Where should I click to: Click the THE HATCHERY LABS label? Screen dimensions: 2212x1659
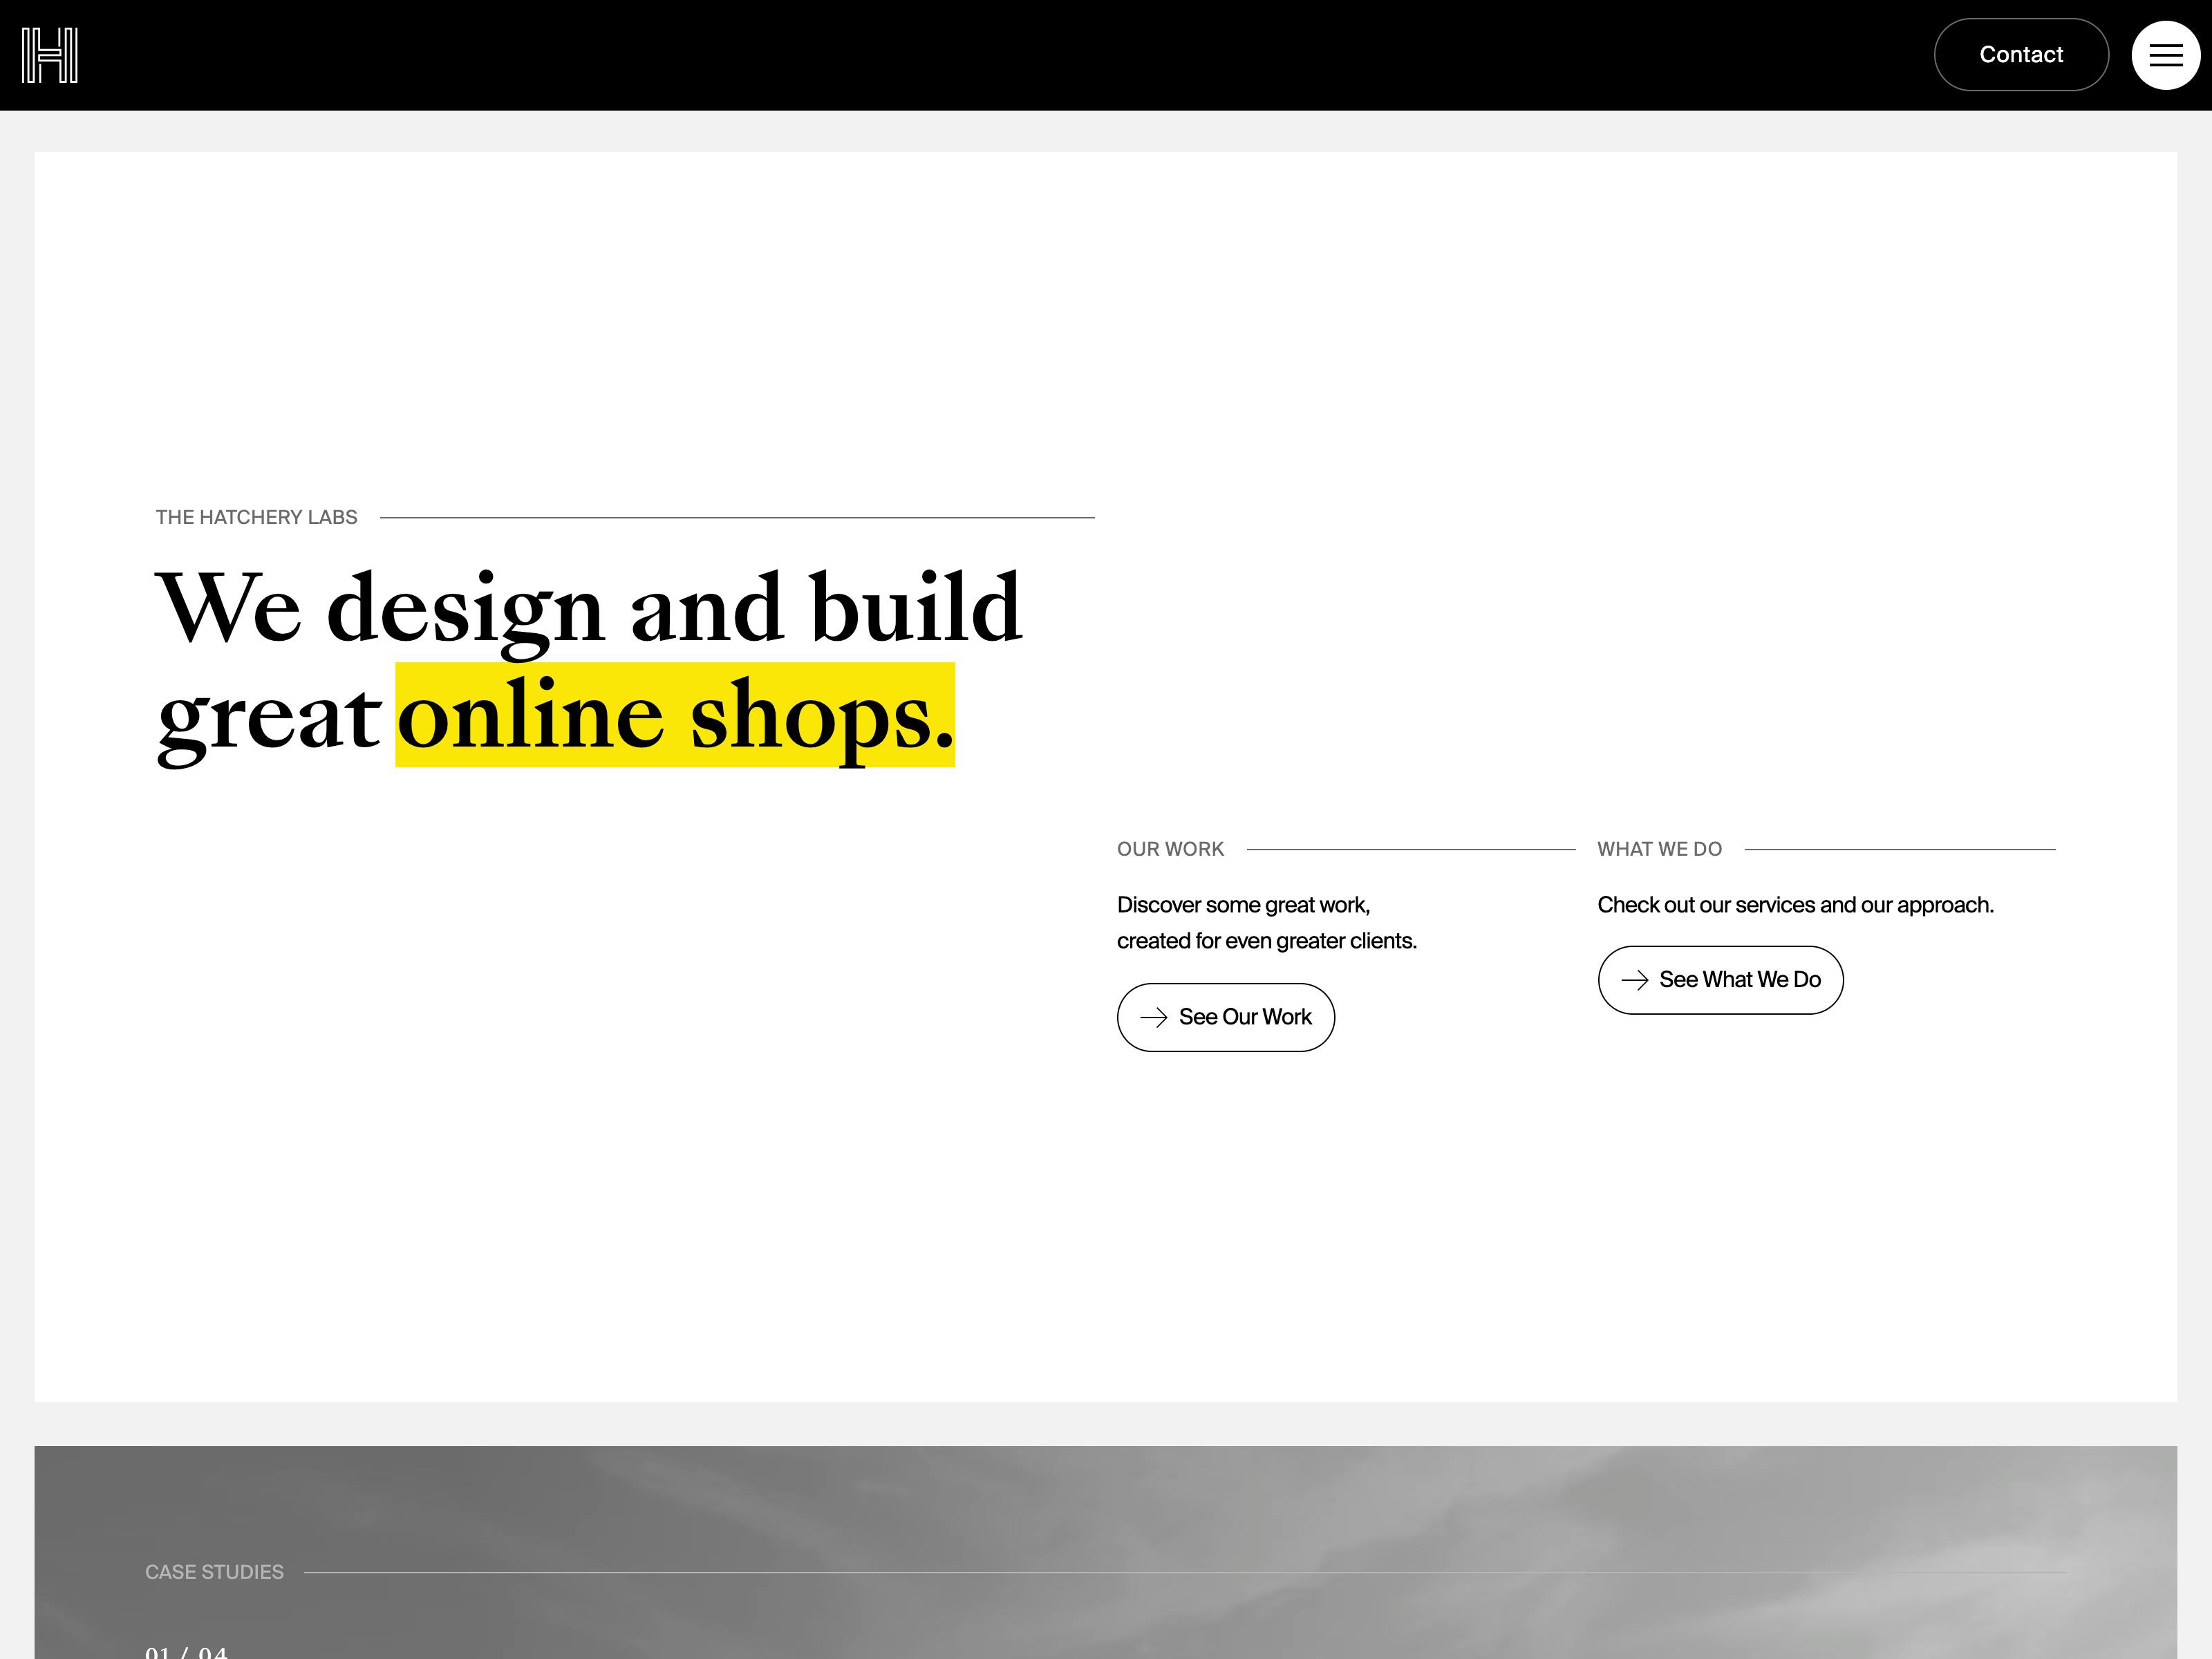(x=256, y=517)
